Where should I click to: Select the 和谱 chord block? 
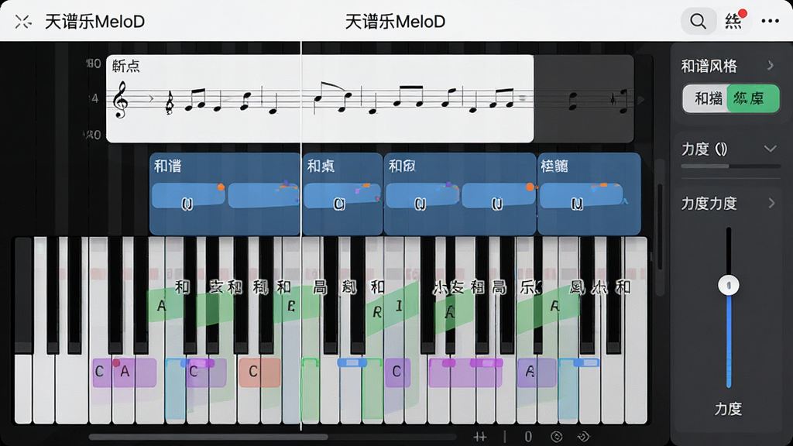click(225, 194)
